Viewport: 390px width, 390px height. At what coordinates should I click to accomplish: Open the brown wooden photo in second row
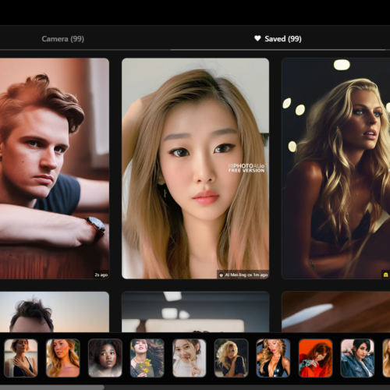[335, 312]
